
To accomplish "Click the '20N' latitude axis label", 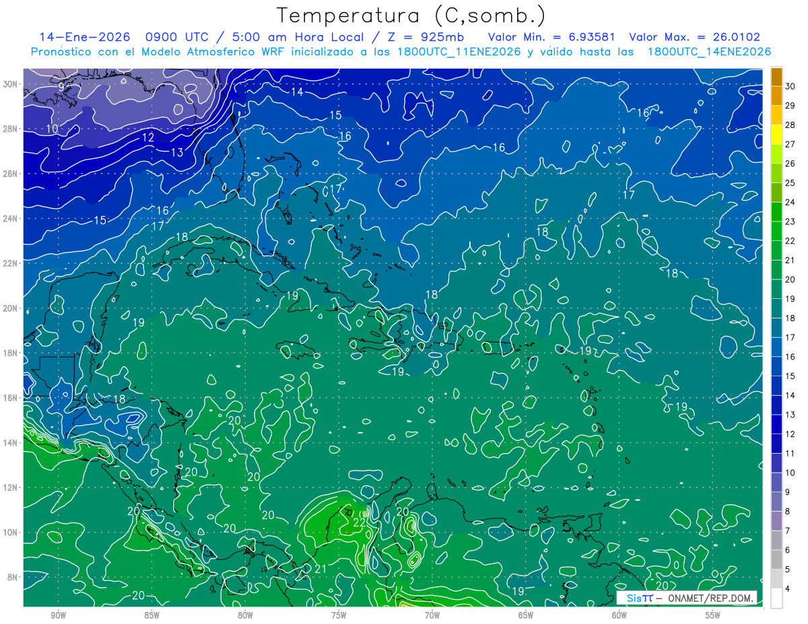I will coord(11,308).
